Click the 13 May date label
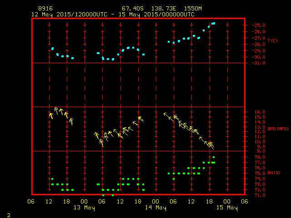The height and width of the screenshot is (218, 291). tap(84, 208)
